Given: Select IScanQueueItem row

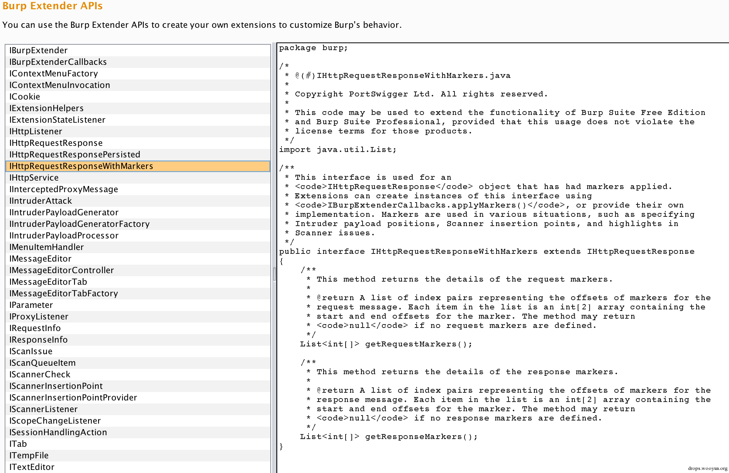Looking at the screenshot, I should coord(138,363).
